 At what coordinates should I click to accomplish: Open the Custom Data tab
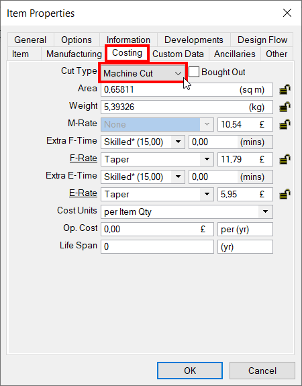pos(178,54)
